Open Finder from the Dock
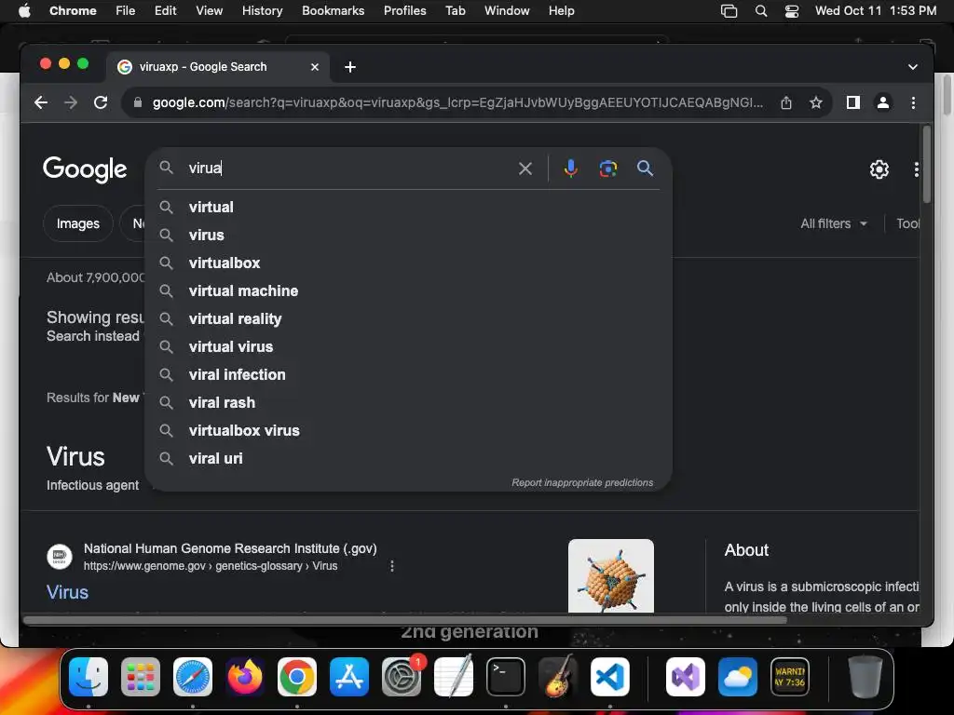Image resolution: width=954 pixels, height=715 pixels. tap(89, 677)
